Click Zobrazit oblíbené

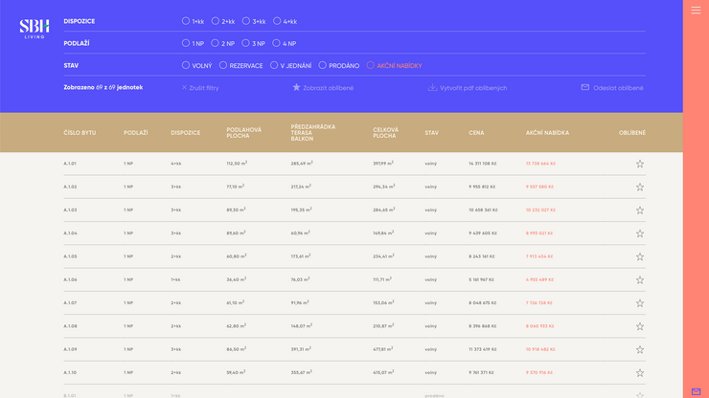(323, 88)
